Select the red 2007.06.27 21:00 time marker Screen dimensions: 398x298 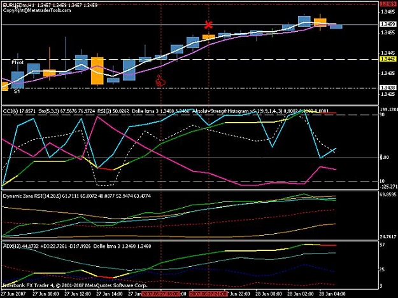click(x=208, y=294)
